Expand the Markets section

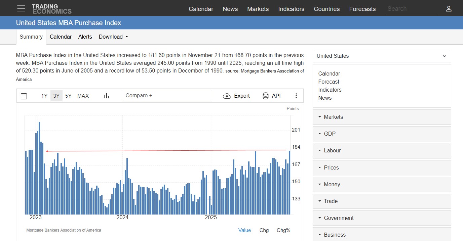pos(382,117)
